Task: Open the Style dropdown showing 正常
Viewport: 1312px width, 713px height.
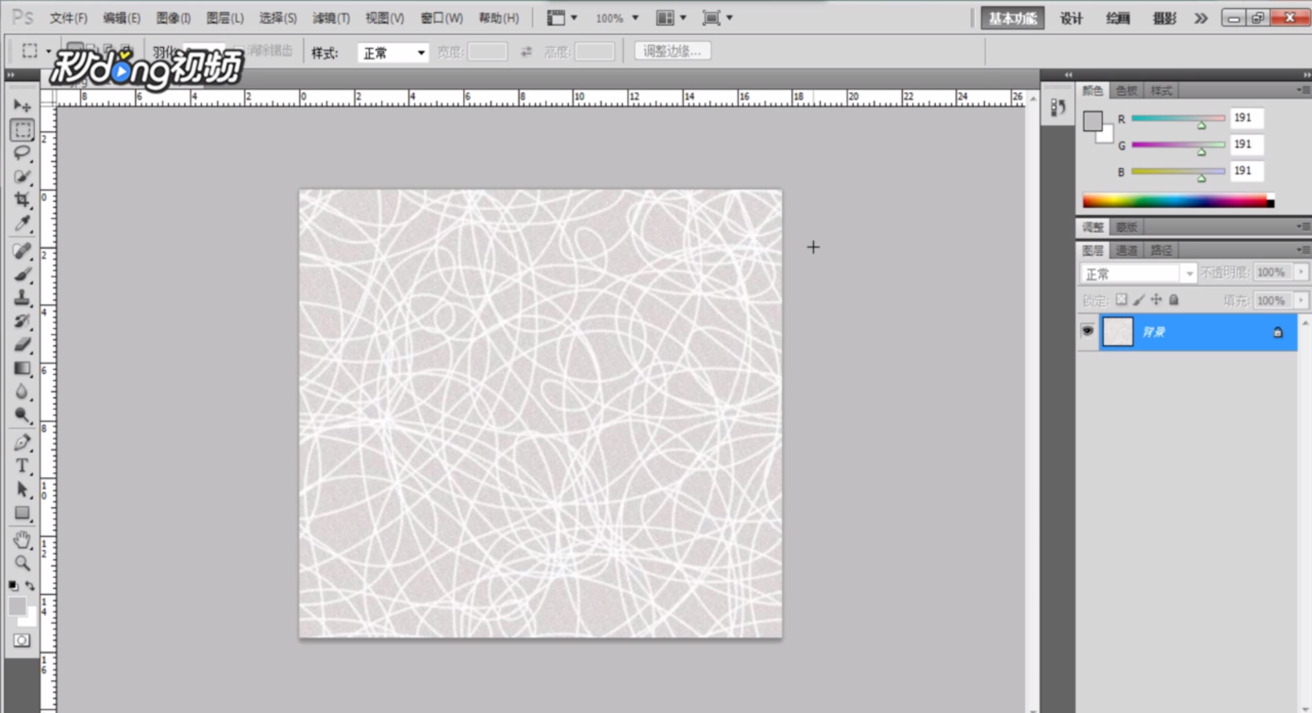Action: tap(393, 53)
